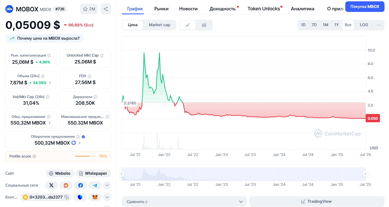Open info icon next to Рын. капитализация
Image resolution: width=389 pixels, height=207 pixels.
(x=49, y=56)
